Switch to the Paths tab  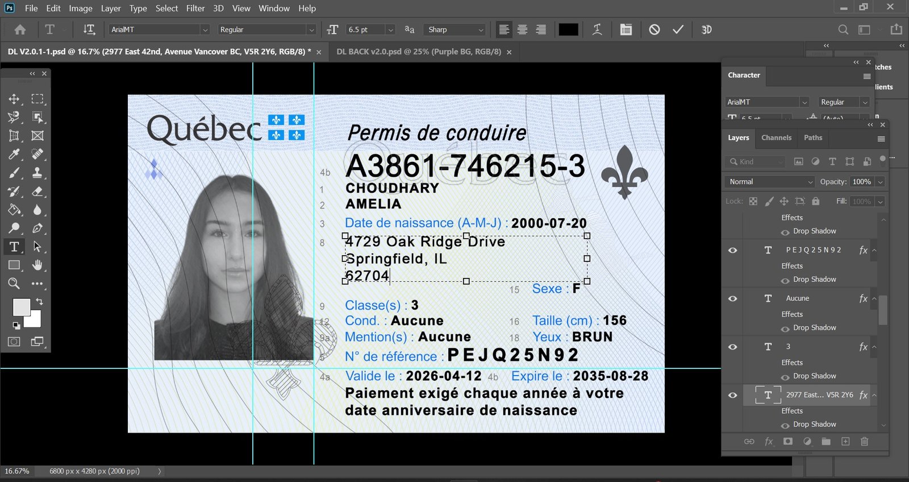pos(813,138)
